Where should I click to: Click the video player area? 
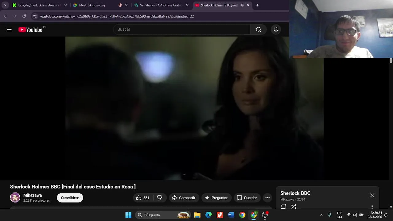[x=194, y=108]
